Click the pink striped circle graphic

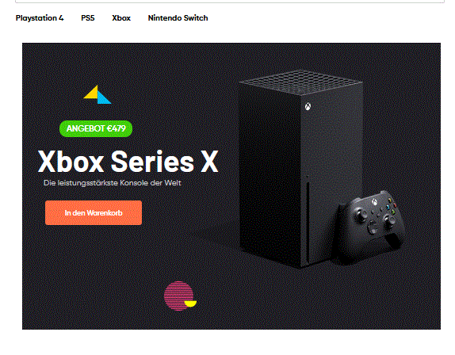coord(179,296)
